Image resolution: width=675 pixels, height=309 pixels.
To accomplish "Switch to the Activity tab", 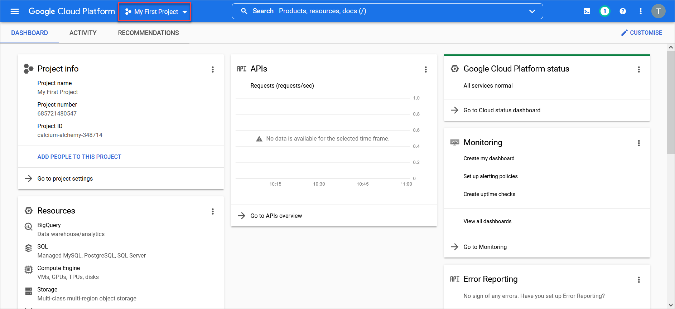I will coord(83,33).
